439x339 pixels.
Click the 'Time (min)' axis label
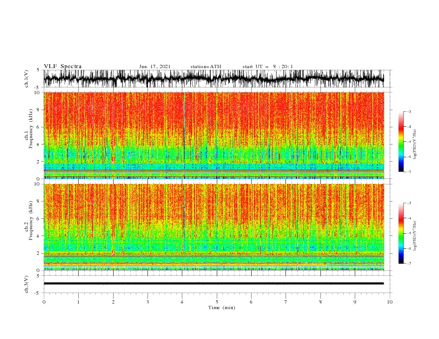(222, 307)
